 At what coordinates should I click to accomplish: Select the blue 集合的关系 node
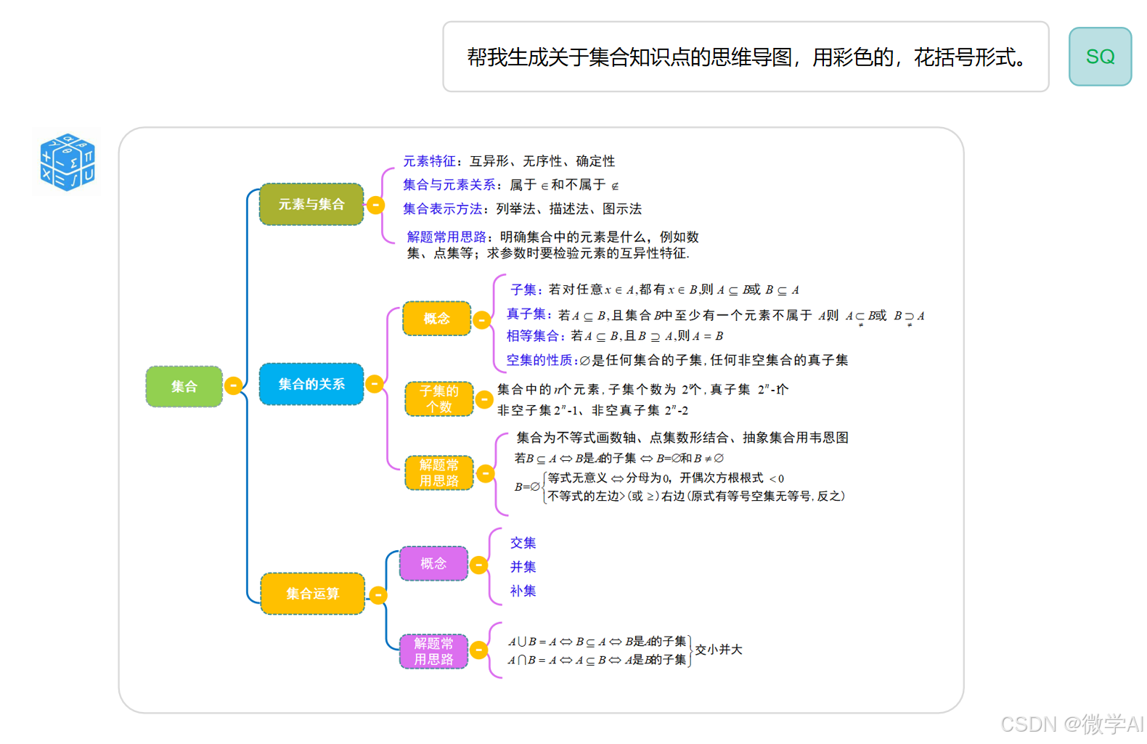(311, 383)
